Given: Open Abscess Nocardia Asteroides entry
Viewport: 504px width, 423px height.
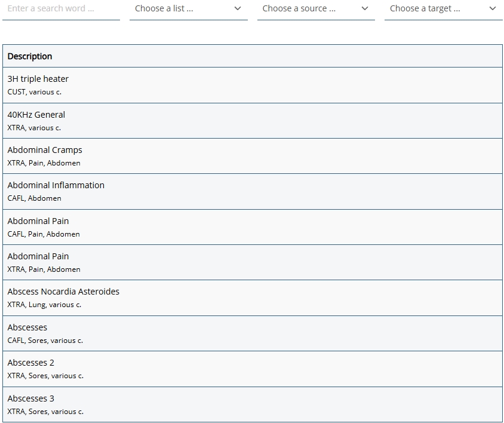Looking at the screenshot, I should coord(63,292).
